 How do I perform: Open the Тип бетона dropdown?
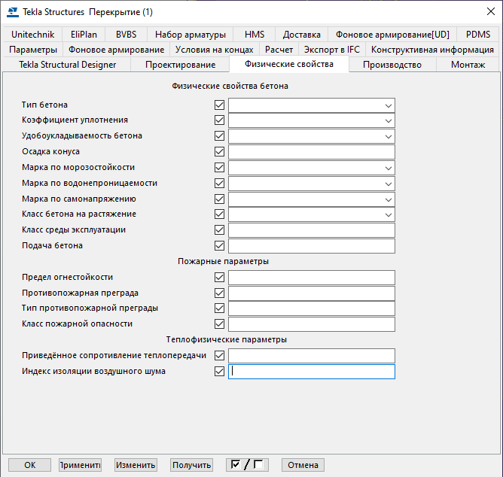tap(388, 105)
